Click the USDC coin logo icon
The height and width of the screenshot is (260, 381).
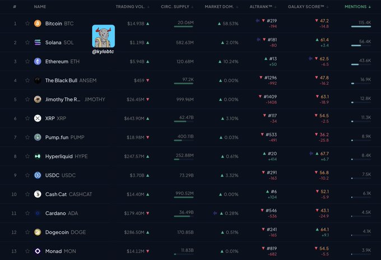38,175
